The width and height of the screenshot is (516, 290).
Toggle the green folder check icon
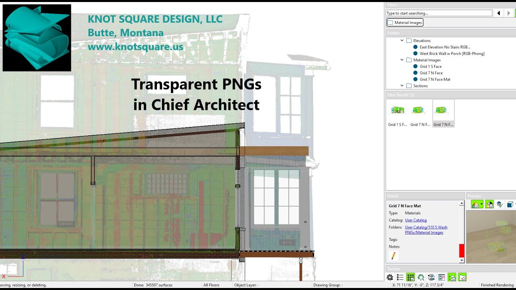(x=462, y=277)
